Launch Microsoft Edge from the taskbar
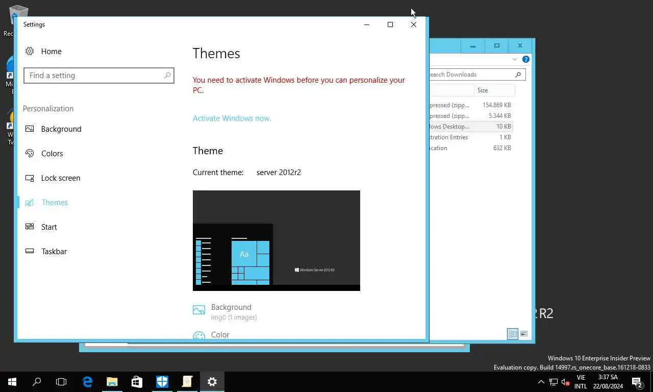 [87, 382]
